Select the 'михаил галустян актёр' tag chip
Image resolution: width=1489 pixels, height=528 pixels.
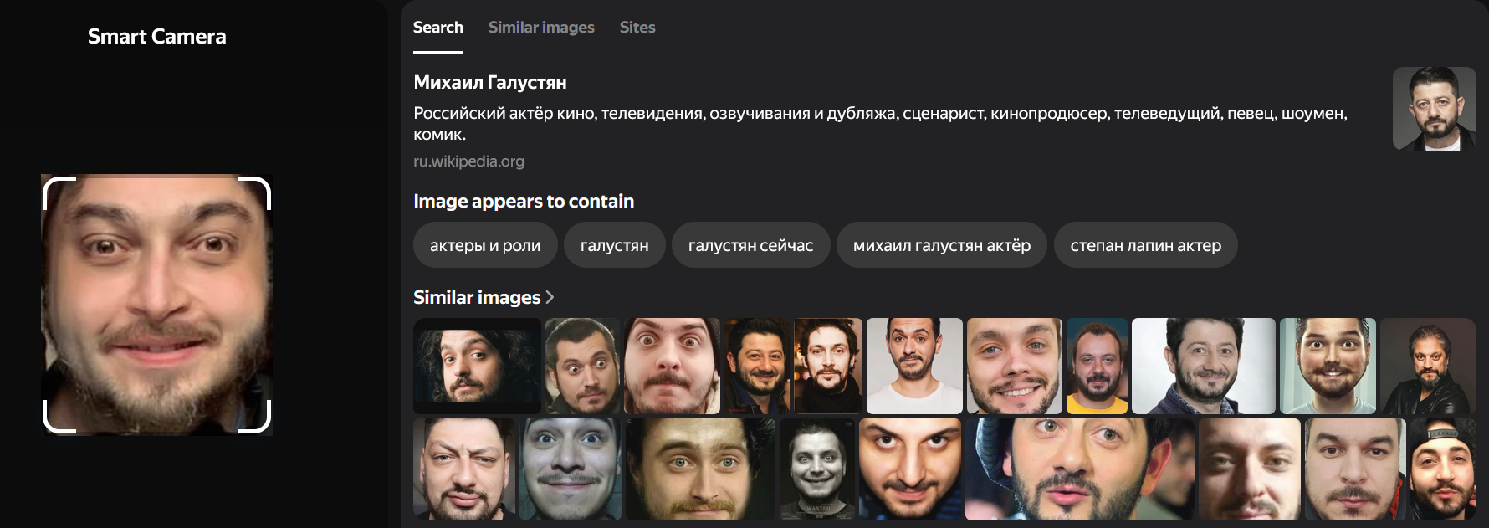pos(942,245)
